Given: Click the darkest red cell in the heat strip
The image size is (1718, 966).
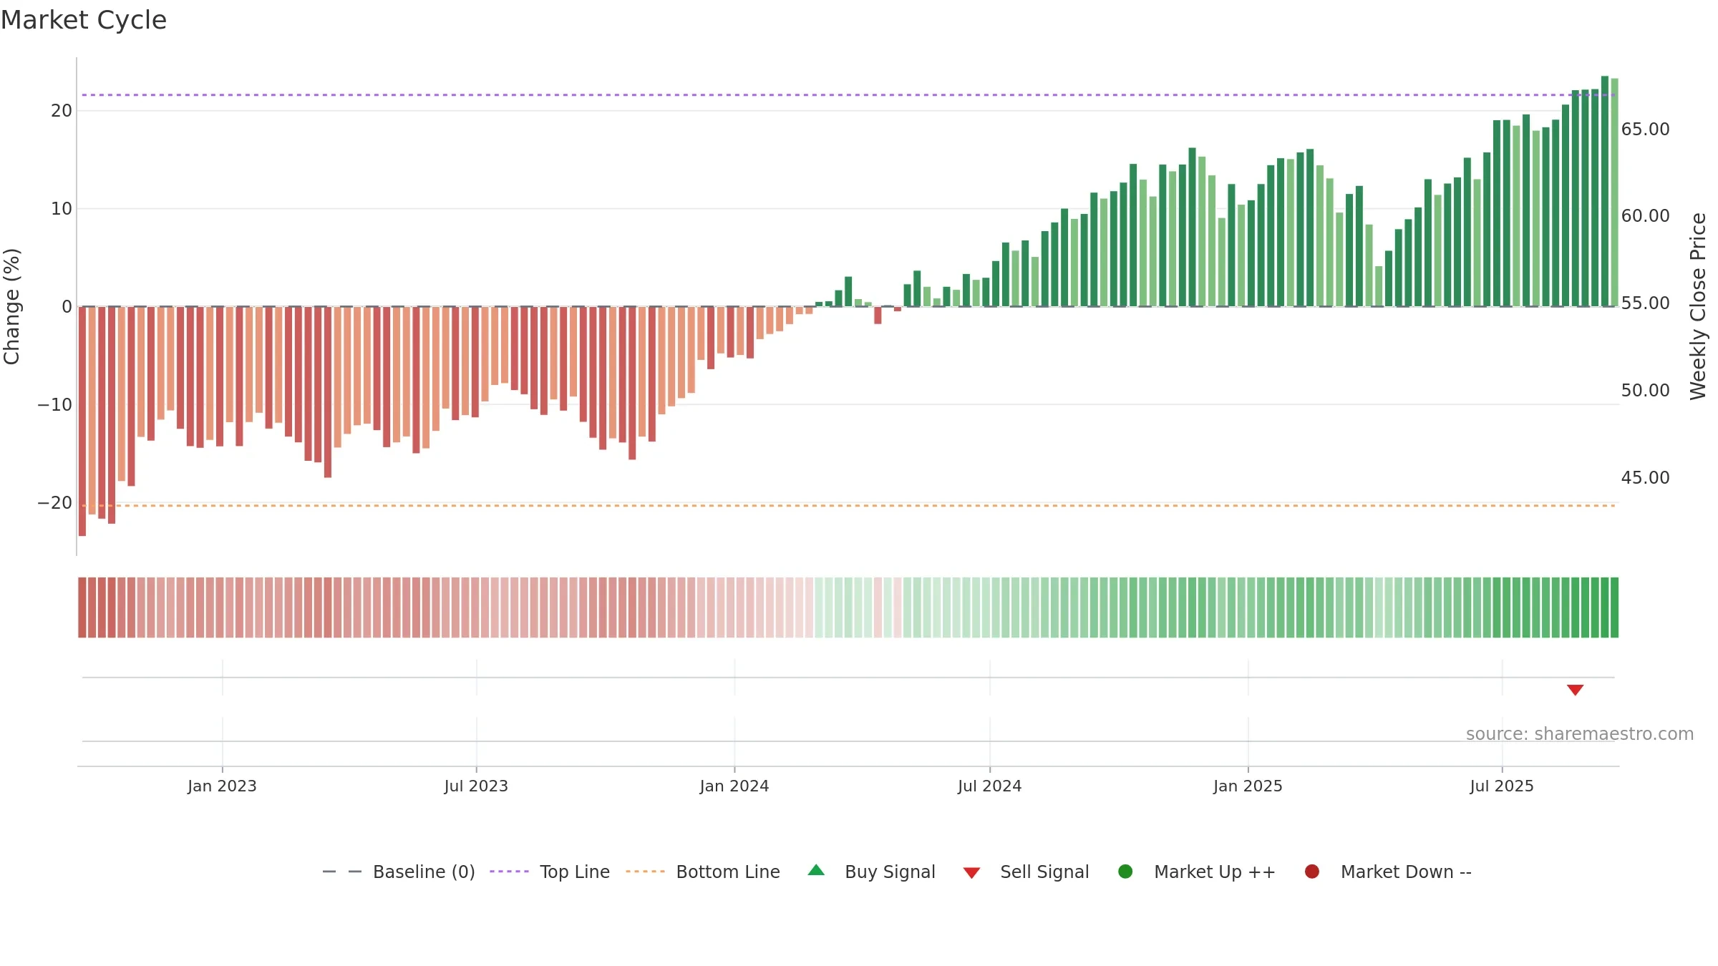Looking at the screenshot, I should coord(82,608).
